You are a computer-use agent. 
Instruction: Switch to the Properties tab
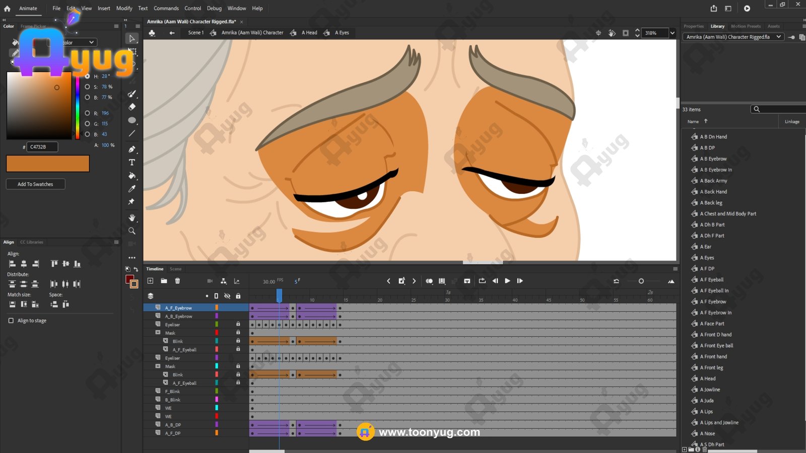click(x=693, y=26)
